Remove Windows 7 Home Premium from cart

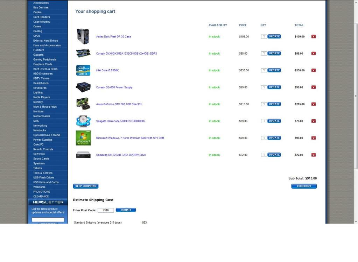pos(314,138)
